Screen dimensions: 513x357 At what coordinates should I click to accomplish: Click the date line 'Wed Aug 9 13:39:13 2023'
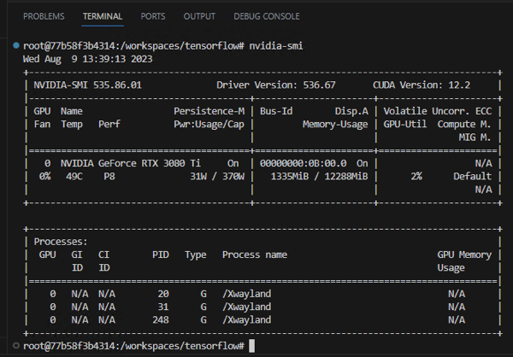click(x=88, y=59)
